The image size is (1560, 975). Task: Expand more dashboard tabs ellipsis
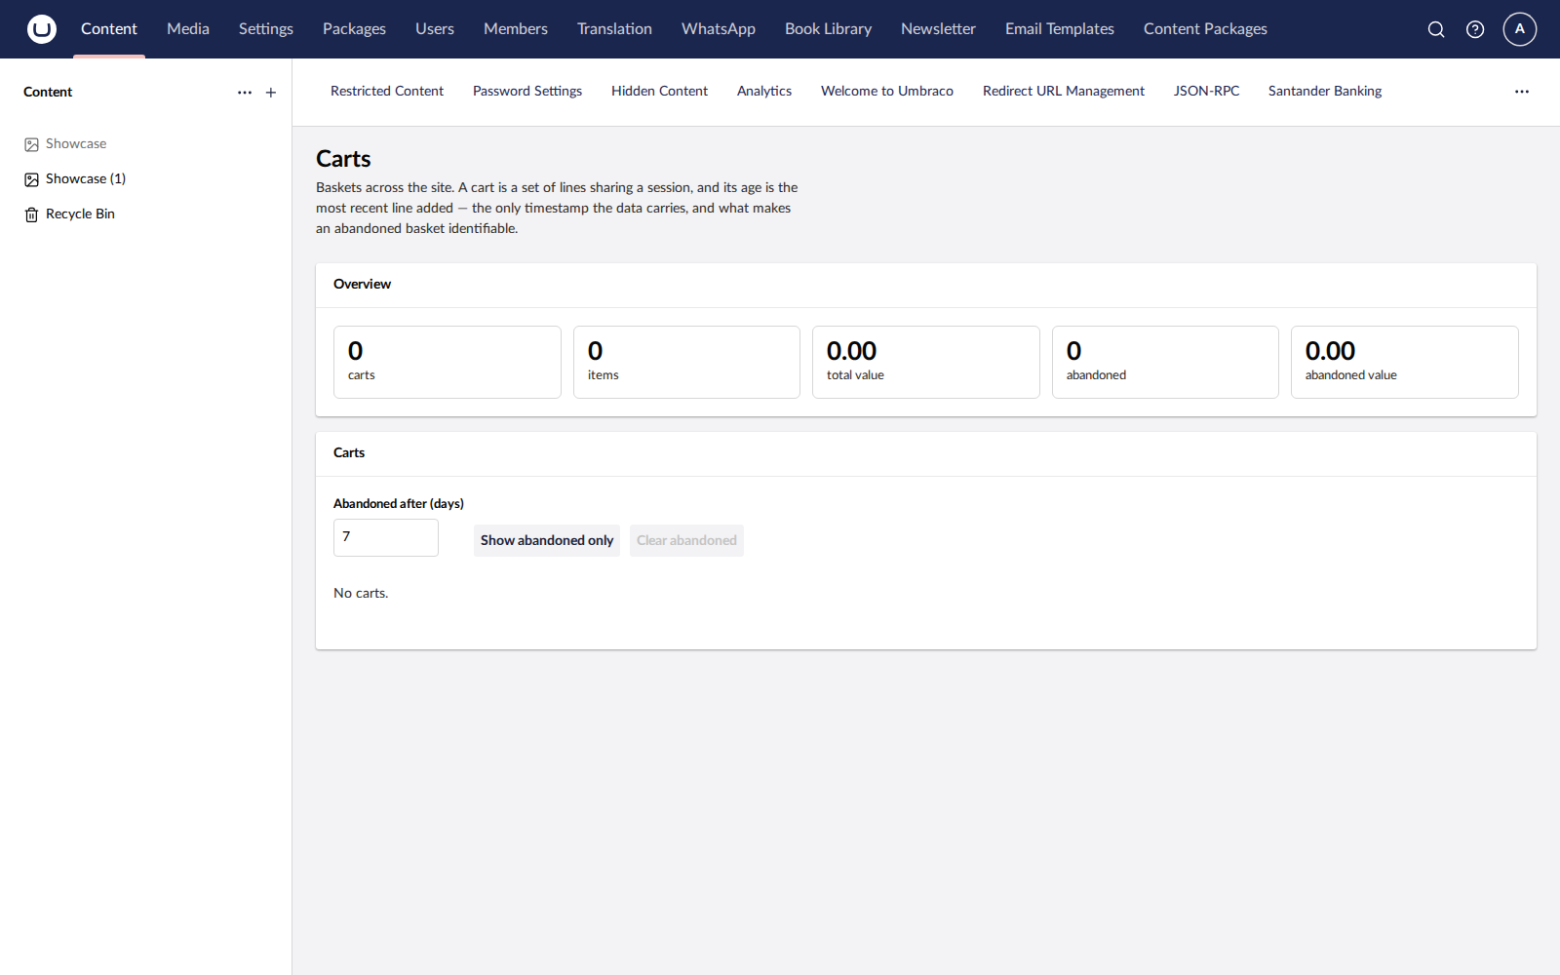point(1522,92)
